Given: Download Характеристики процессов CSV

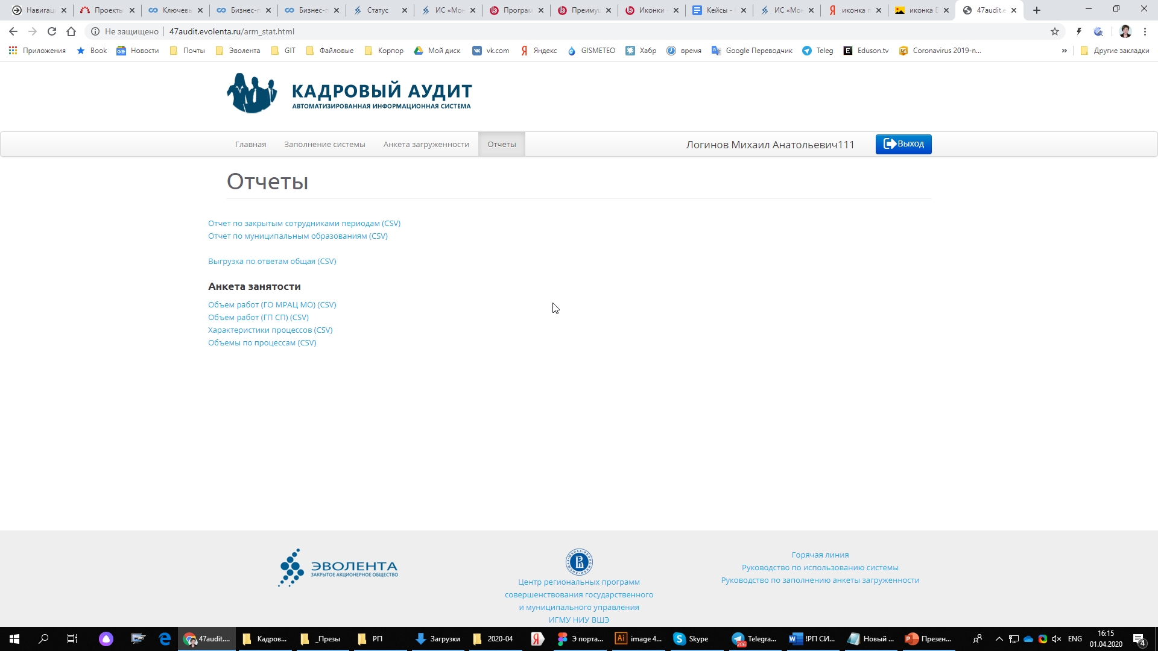Looking at the screenshot, I should (270, 330).
